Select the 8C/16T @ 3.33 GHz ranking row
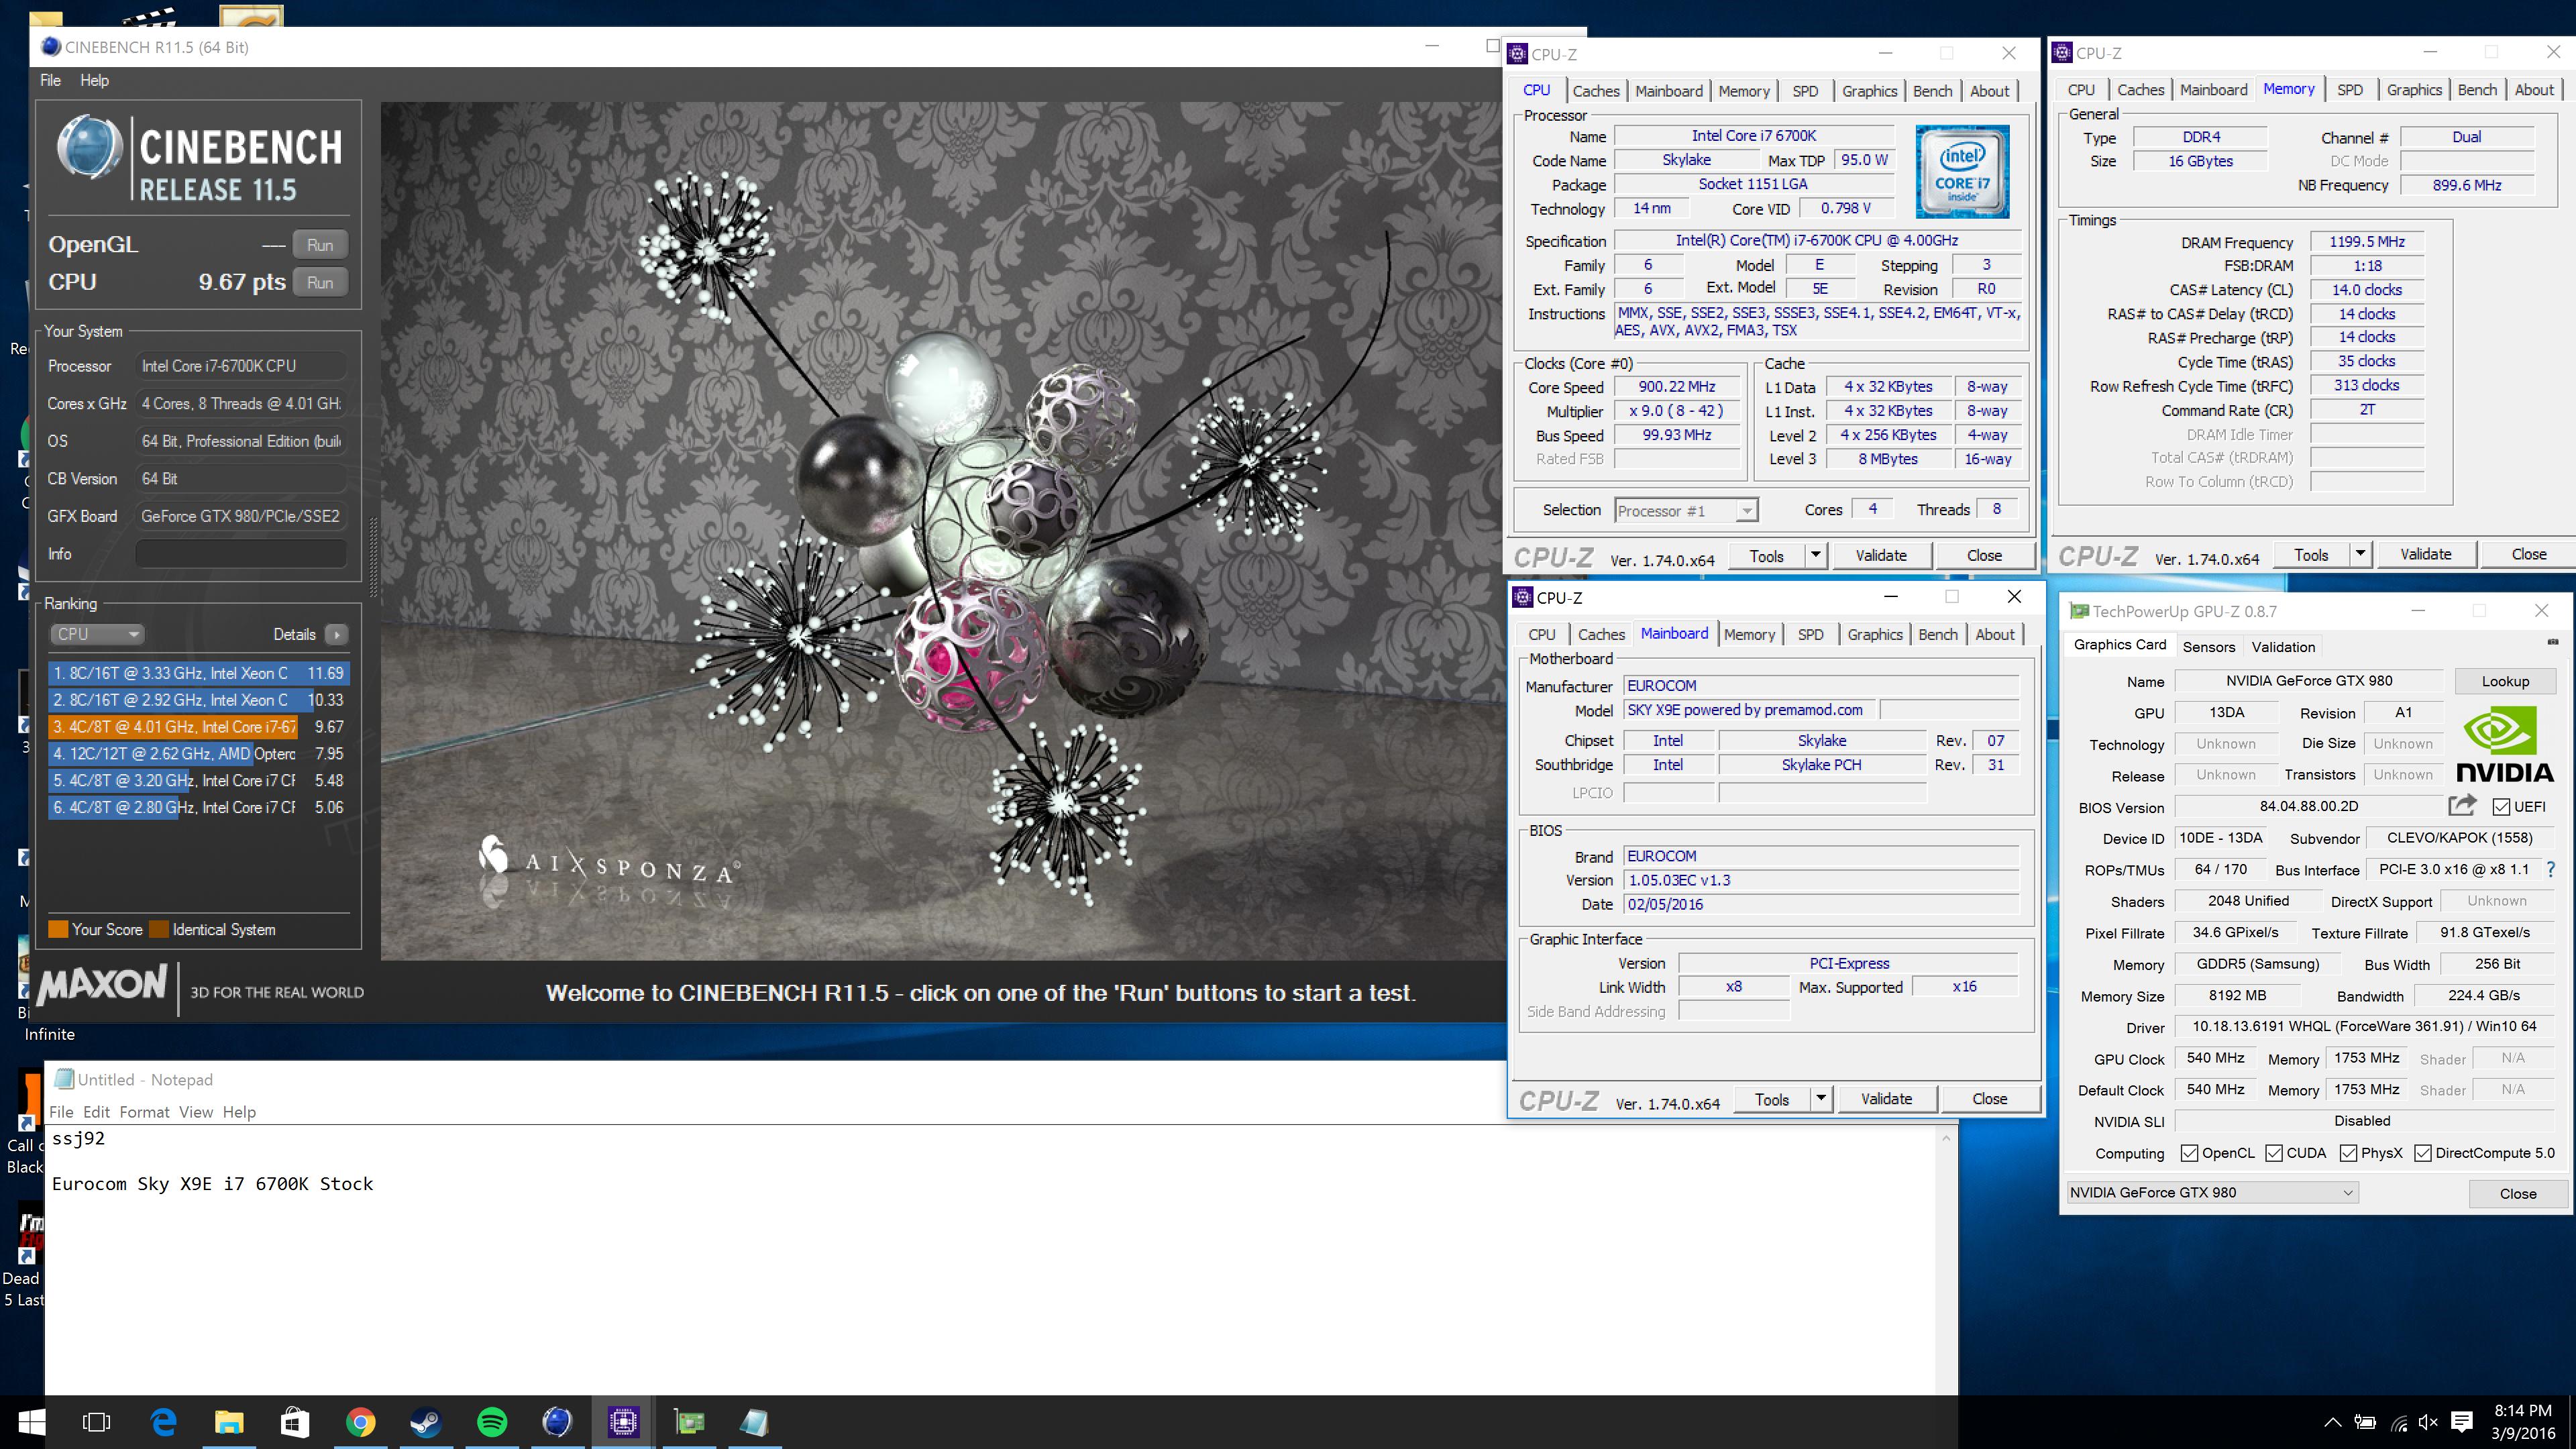This screenshot has height=1449, width=2576. [x=198, y=673]
